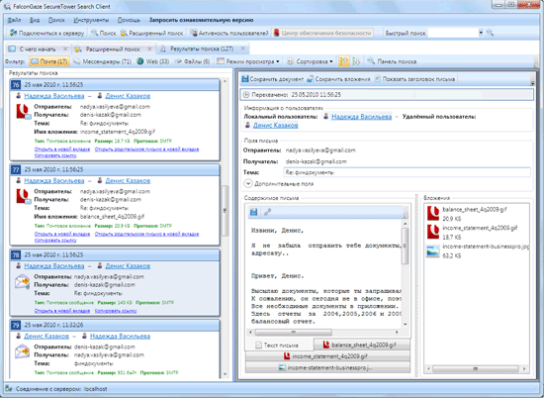Show the Панель поиска
The width and height of the screenshot is (544, 398).
pyautogui.click(x=392, y=61)
